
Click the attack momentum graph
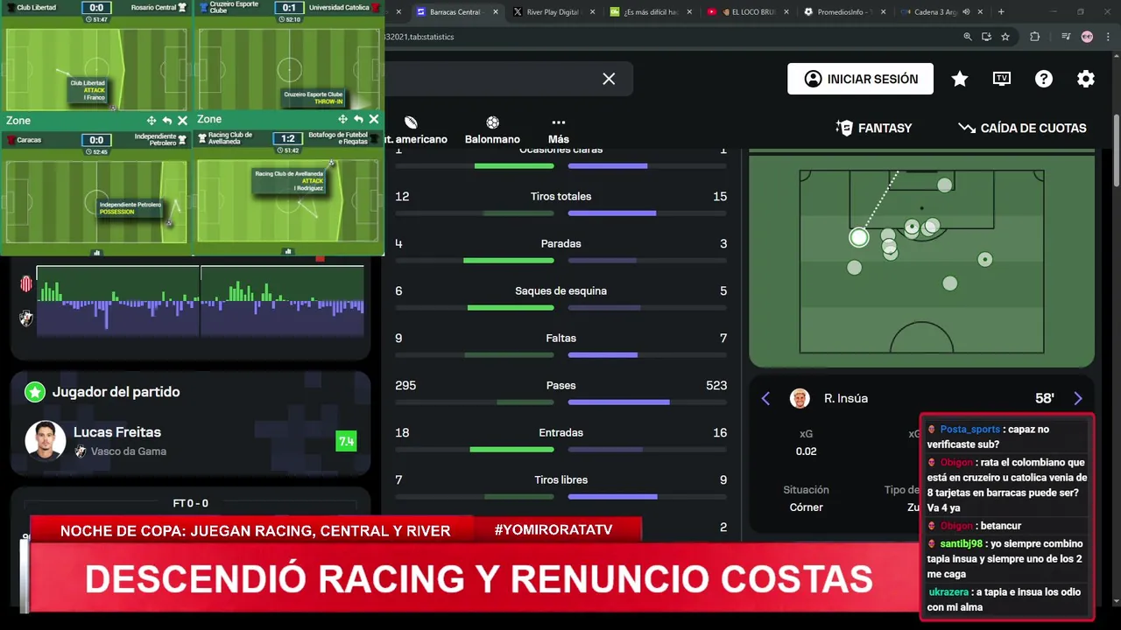(x=200, y=302)
